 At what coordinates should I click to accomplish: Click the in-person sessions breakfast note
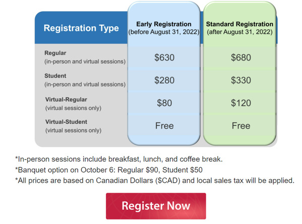[x=119, y=159]
